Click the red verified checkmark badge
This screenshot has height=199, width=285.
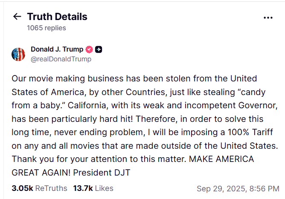point(89,49)
